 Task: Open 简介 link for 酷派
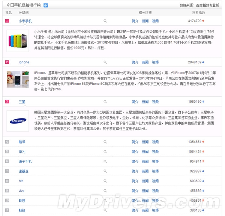tap(135, 142)
